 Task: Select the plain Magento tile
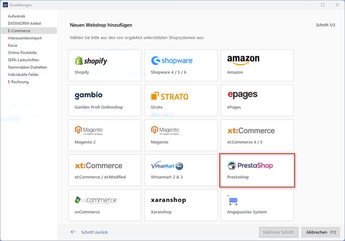[x=181, y=135]
